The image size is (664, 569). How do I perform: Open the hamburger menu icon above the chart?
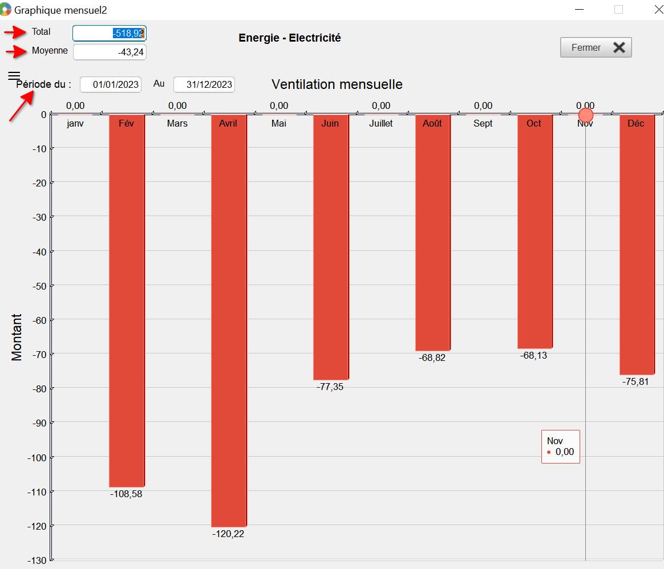14,75
